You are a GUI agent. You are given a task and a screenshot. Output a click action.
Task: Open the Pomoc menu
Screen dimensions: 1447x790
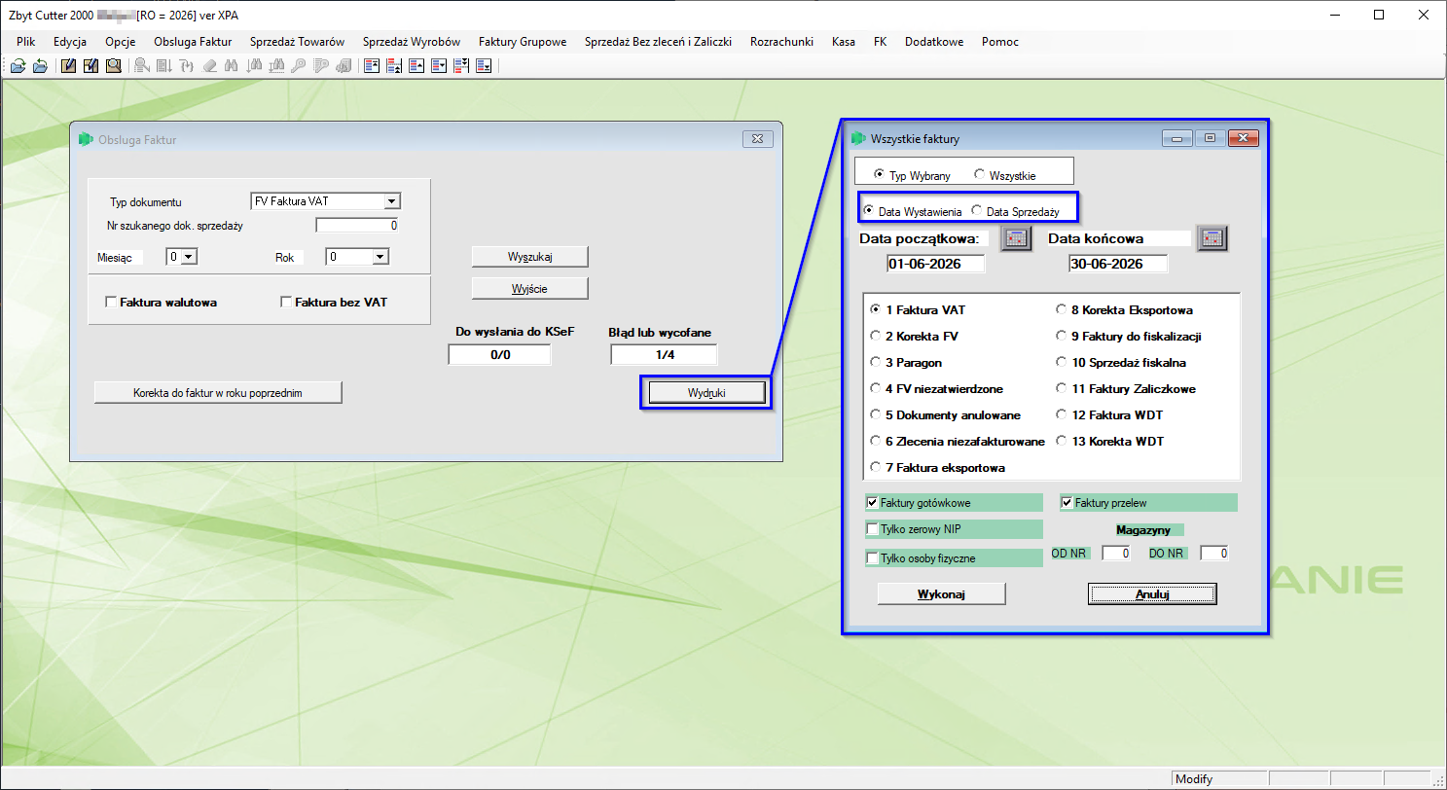(x=1000, y=42)
